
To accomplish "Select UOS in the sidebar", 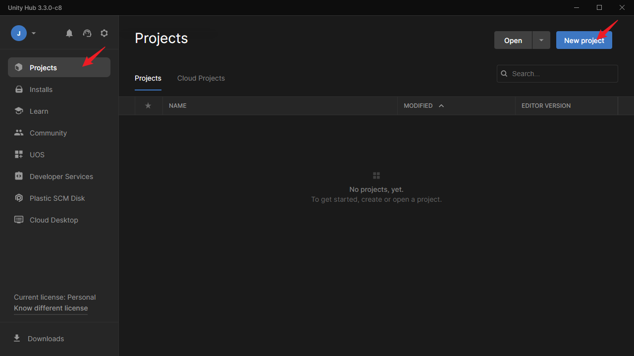I will [x=59, y=155].
